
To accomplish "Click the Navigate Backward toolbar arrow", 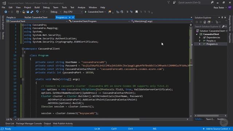I will pyautogui.click(x=6, y=12).
